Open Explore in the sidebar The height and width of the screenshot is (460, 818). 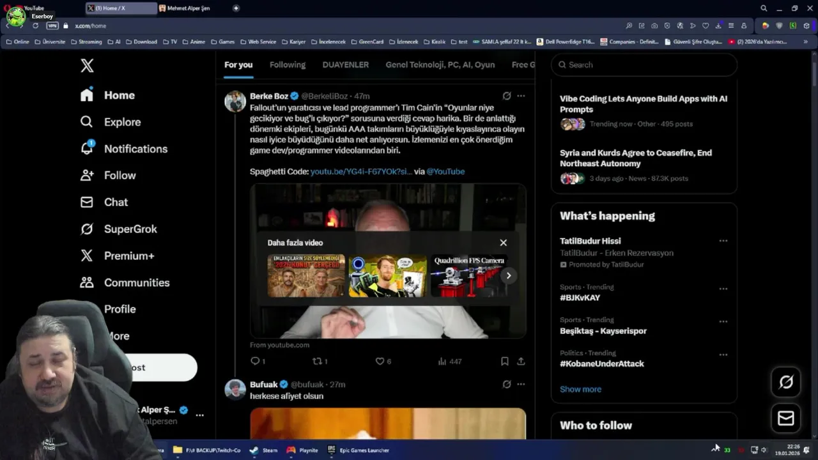pos(110,122)
